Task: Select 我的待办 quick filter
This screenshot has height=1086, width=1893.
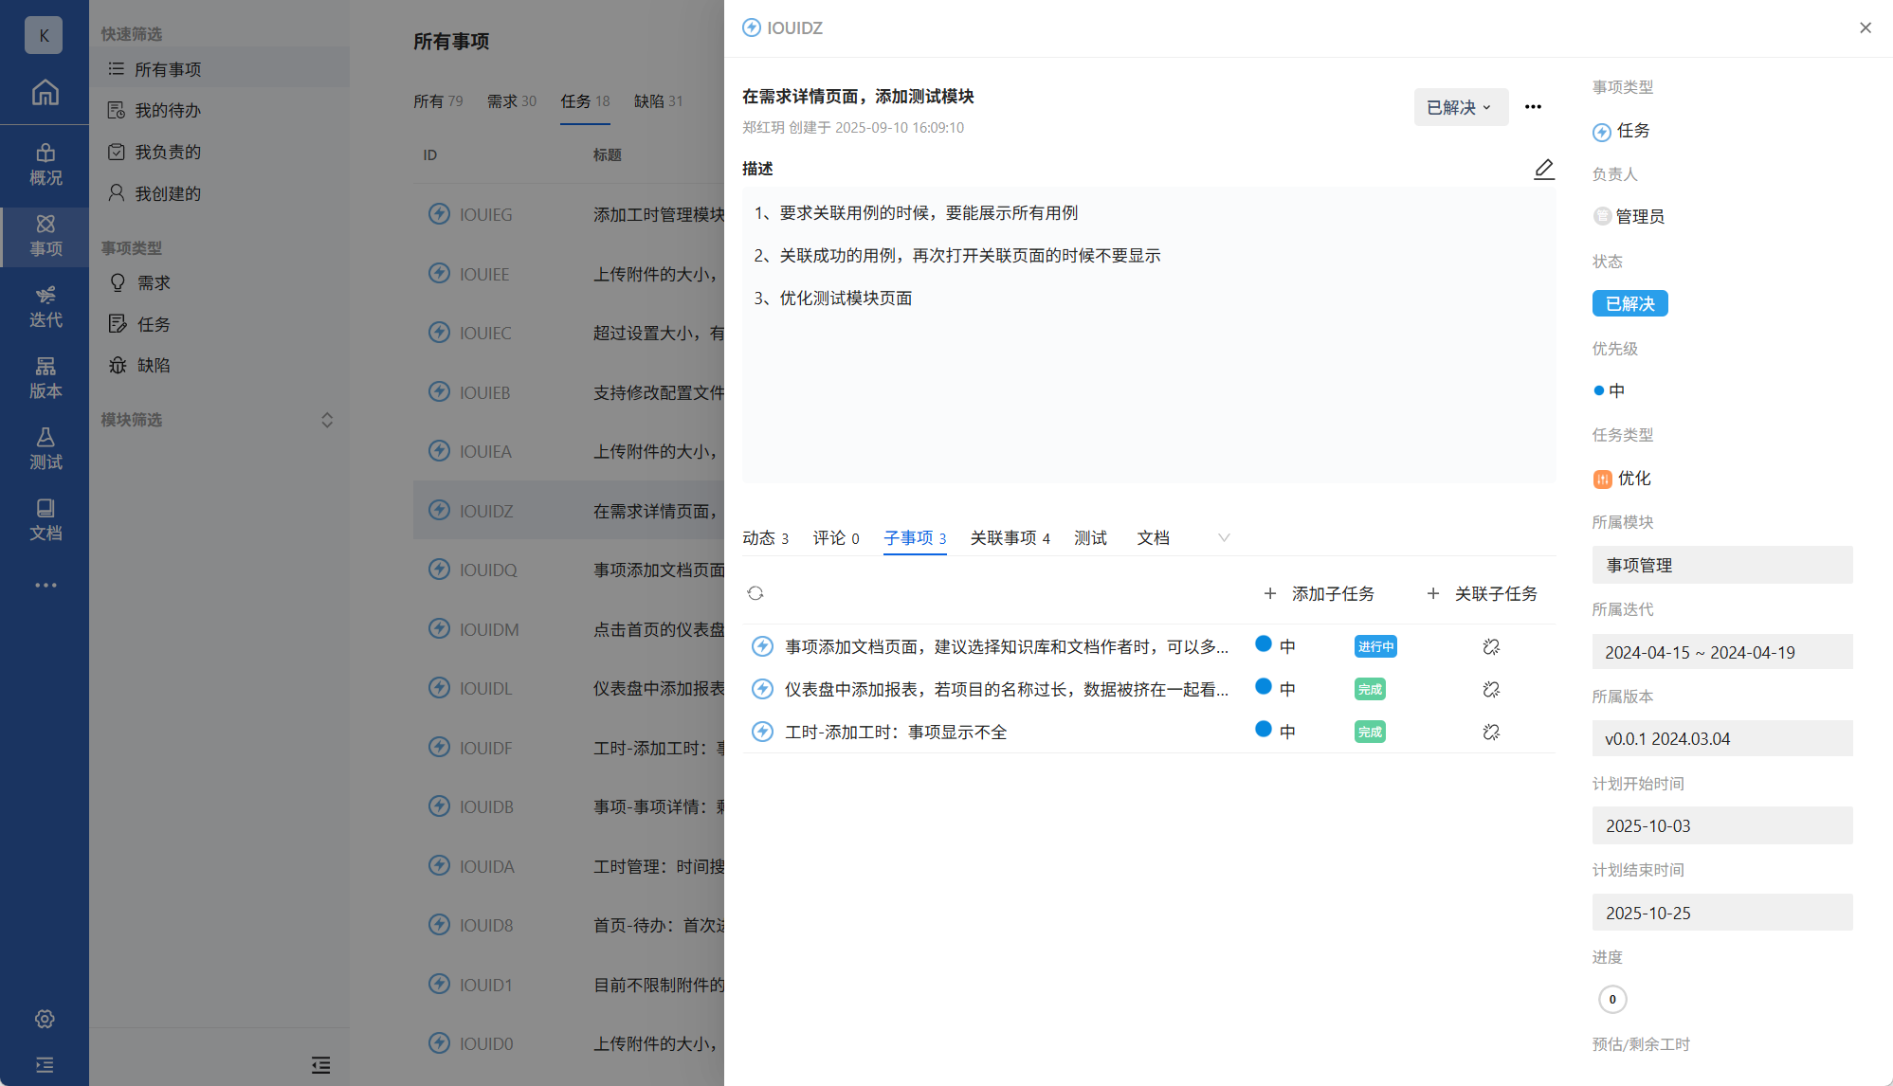Action: [168, 110]
